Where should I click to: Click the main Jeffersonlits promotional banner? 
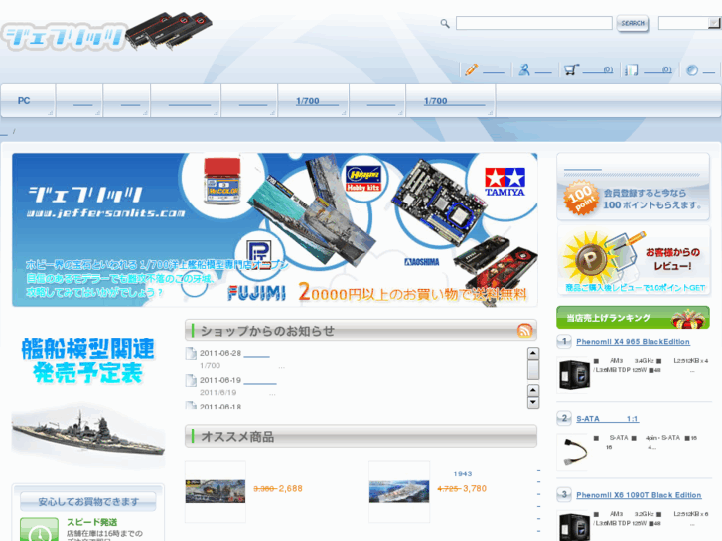274,229
